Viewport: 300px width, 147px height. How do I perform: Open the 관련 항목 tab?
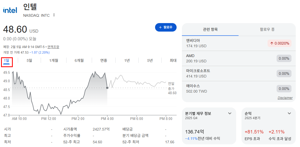(x=210, y=30)
